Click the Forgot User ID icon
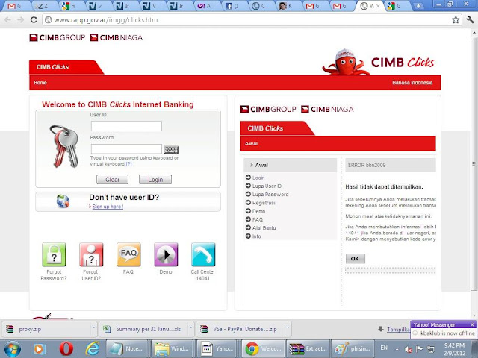Viewport: 478px width, 358px height. point(91,254)
